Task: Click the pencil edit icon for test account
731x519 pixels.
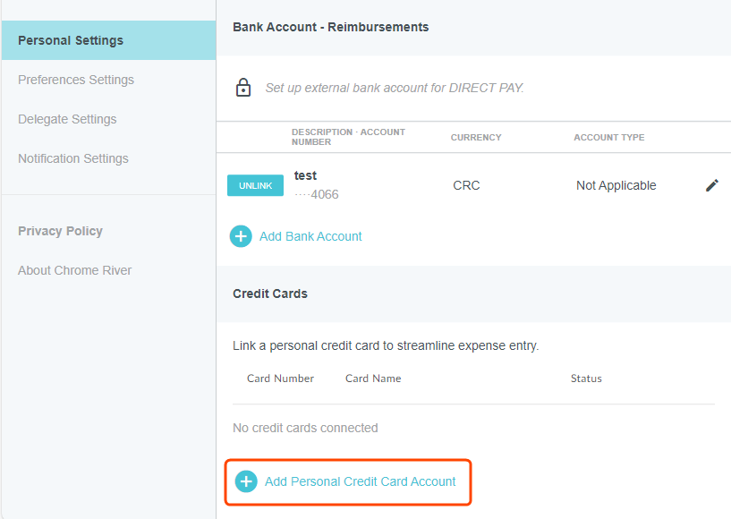Action: [x=711, y=185]
